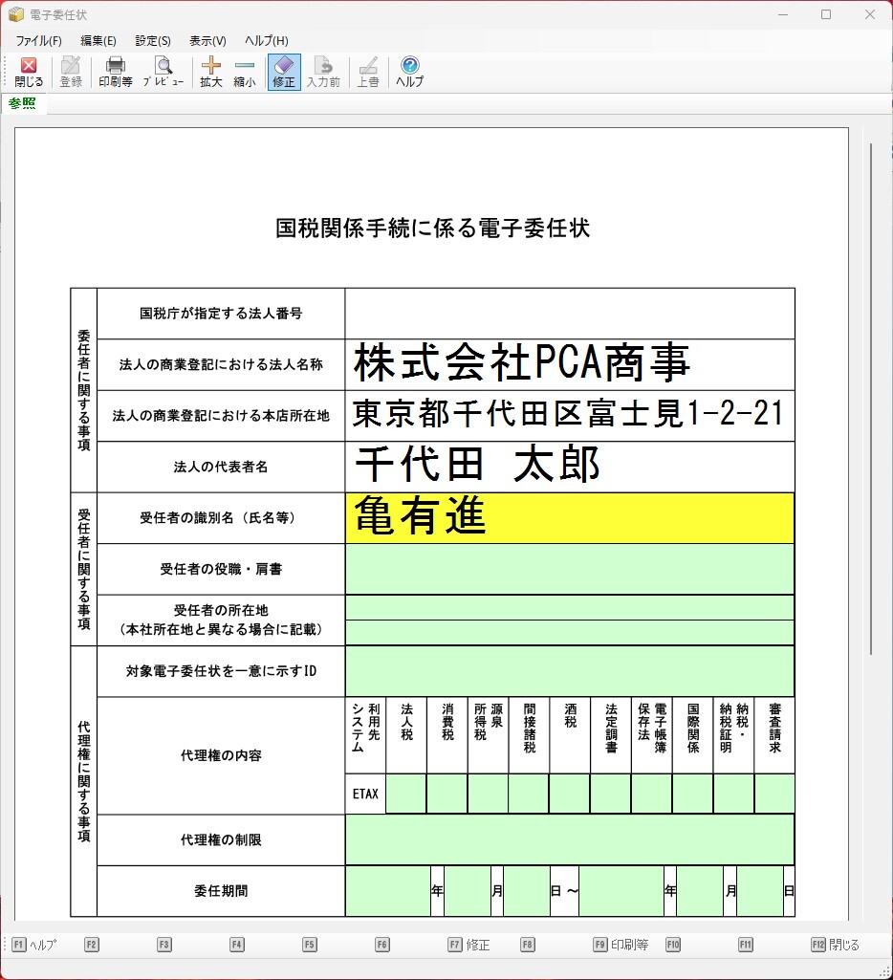893x980 pixels.
Task: Open the 編集(E) menu
Action: [x=98, y=40]
